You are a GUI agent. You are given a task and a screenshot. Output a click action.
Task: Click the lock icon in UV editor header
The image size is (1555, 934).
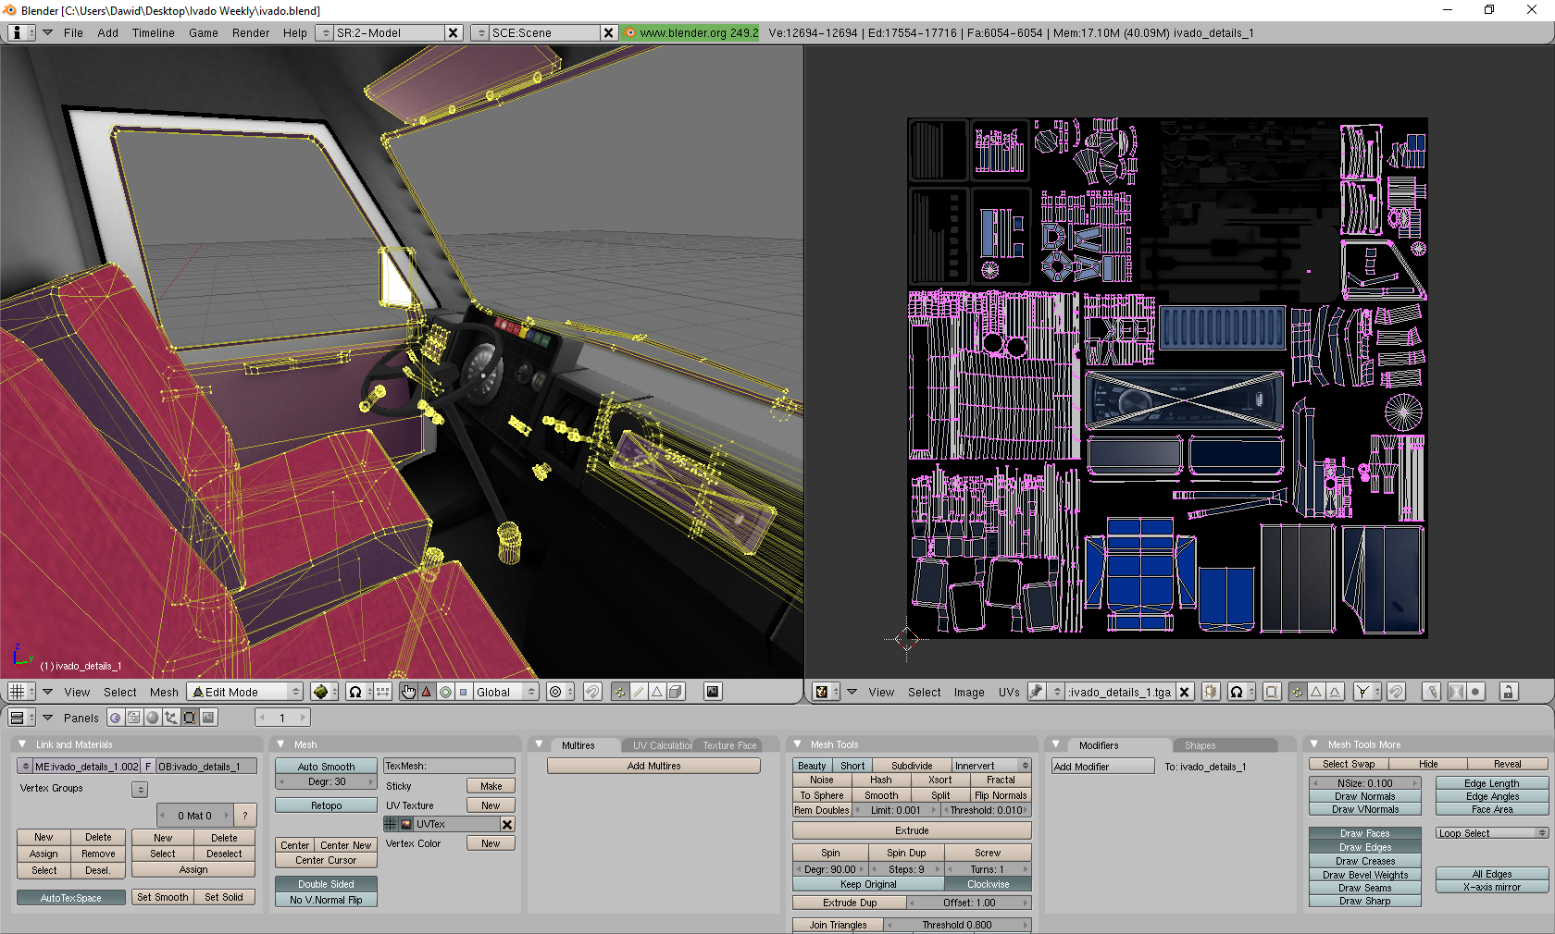pos(1508,692)
